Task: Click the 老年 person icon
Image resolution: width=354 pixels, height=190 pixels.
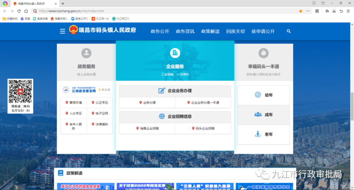Action: (x=258, y=134)
